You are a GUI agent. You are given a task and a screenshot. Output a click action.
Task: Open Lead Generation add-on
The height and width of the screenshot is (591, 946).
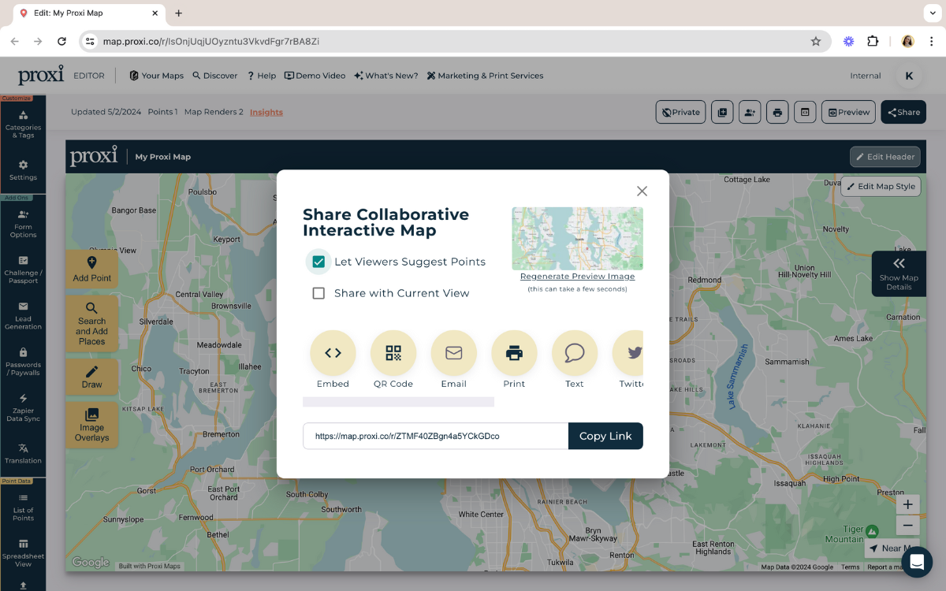point(23,315)
